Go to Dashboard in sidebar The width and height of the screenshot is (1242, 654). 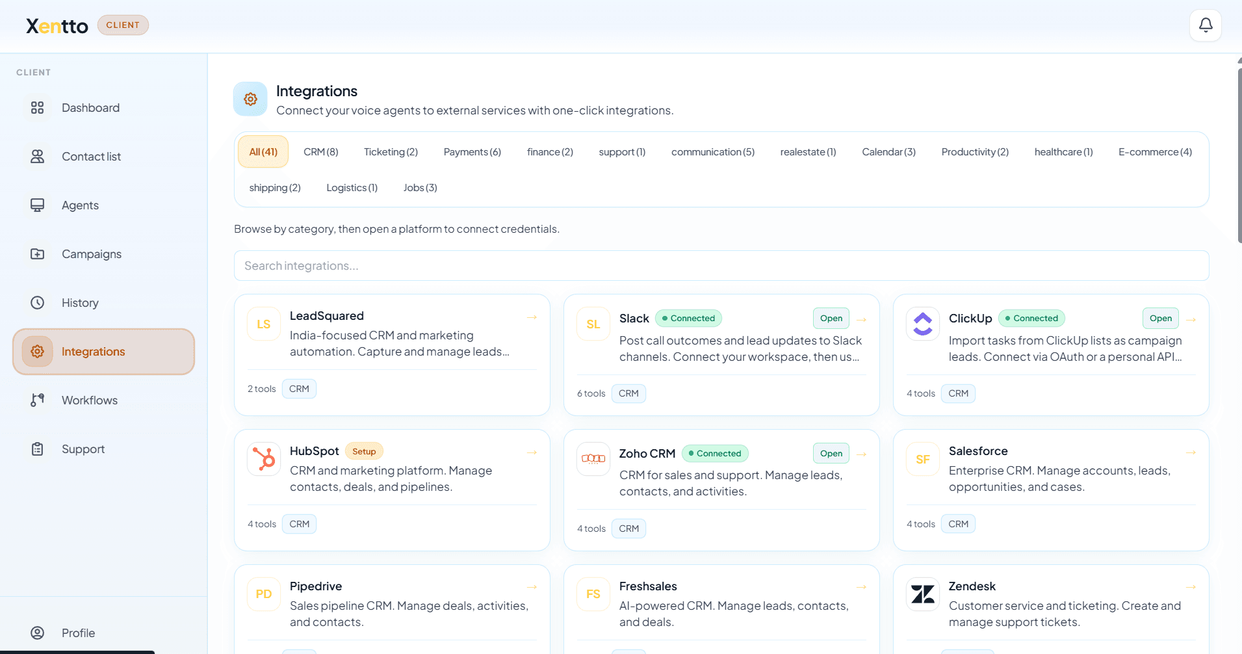coord(104,108)
